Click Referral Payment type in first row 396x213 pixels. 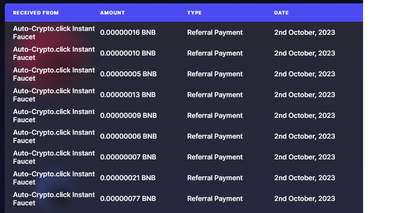tap(215, 32)
